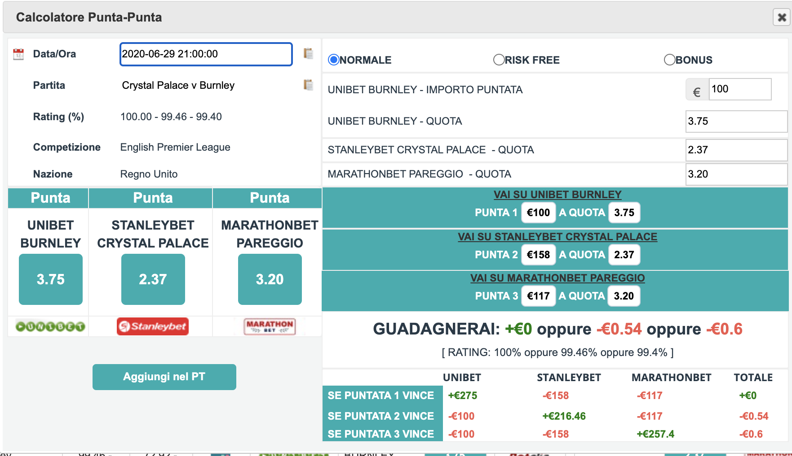792x456 pixels.
Task: Click the Data/Ora date input field
Action: (x=206, y=54)
